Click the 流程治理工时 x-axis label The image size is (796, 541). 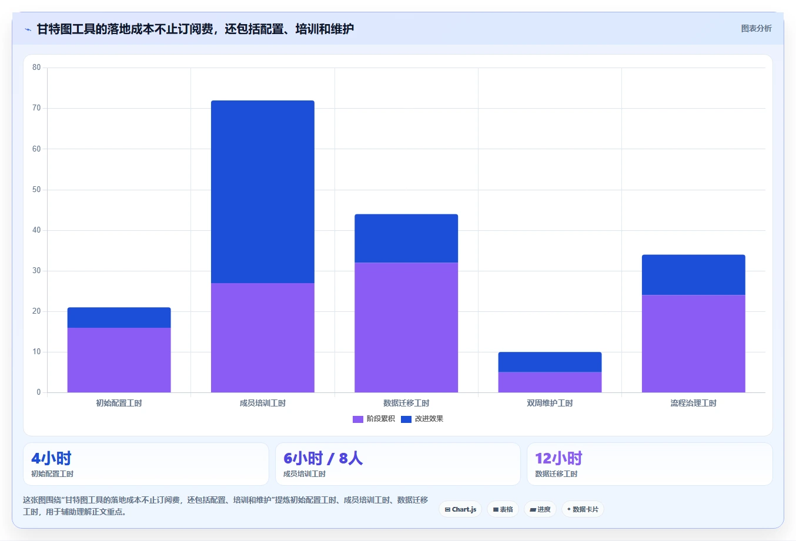pos(694,403)
